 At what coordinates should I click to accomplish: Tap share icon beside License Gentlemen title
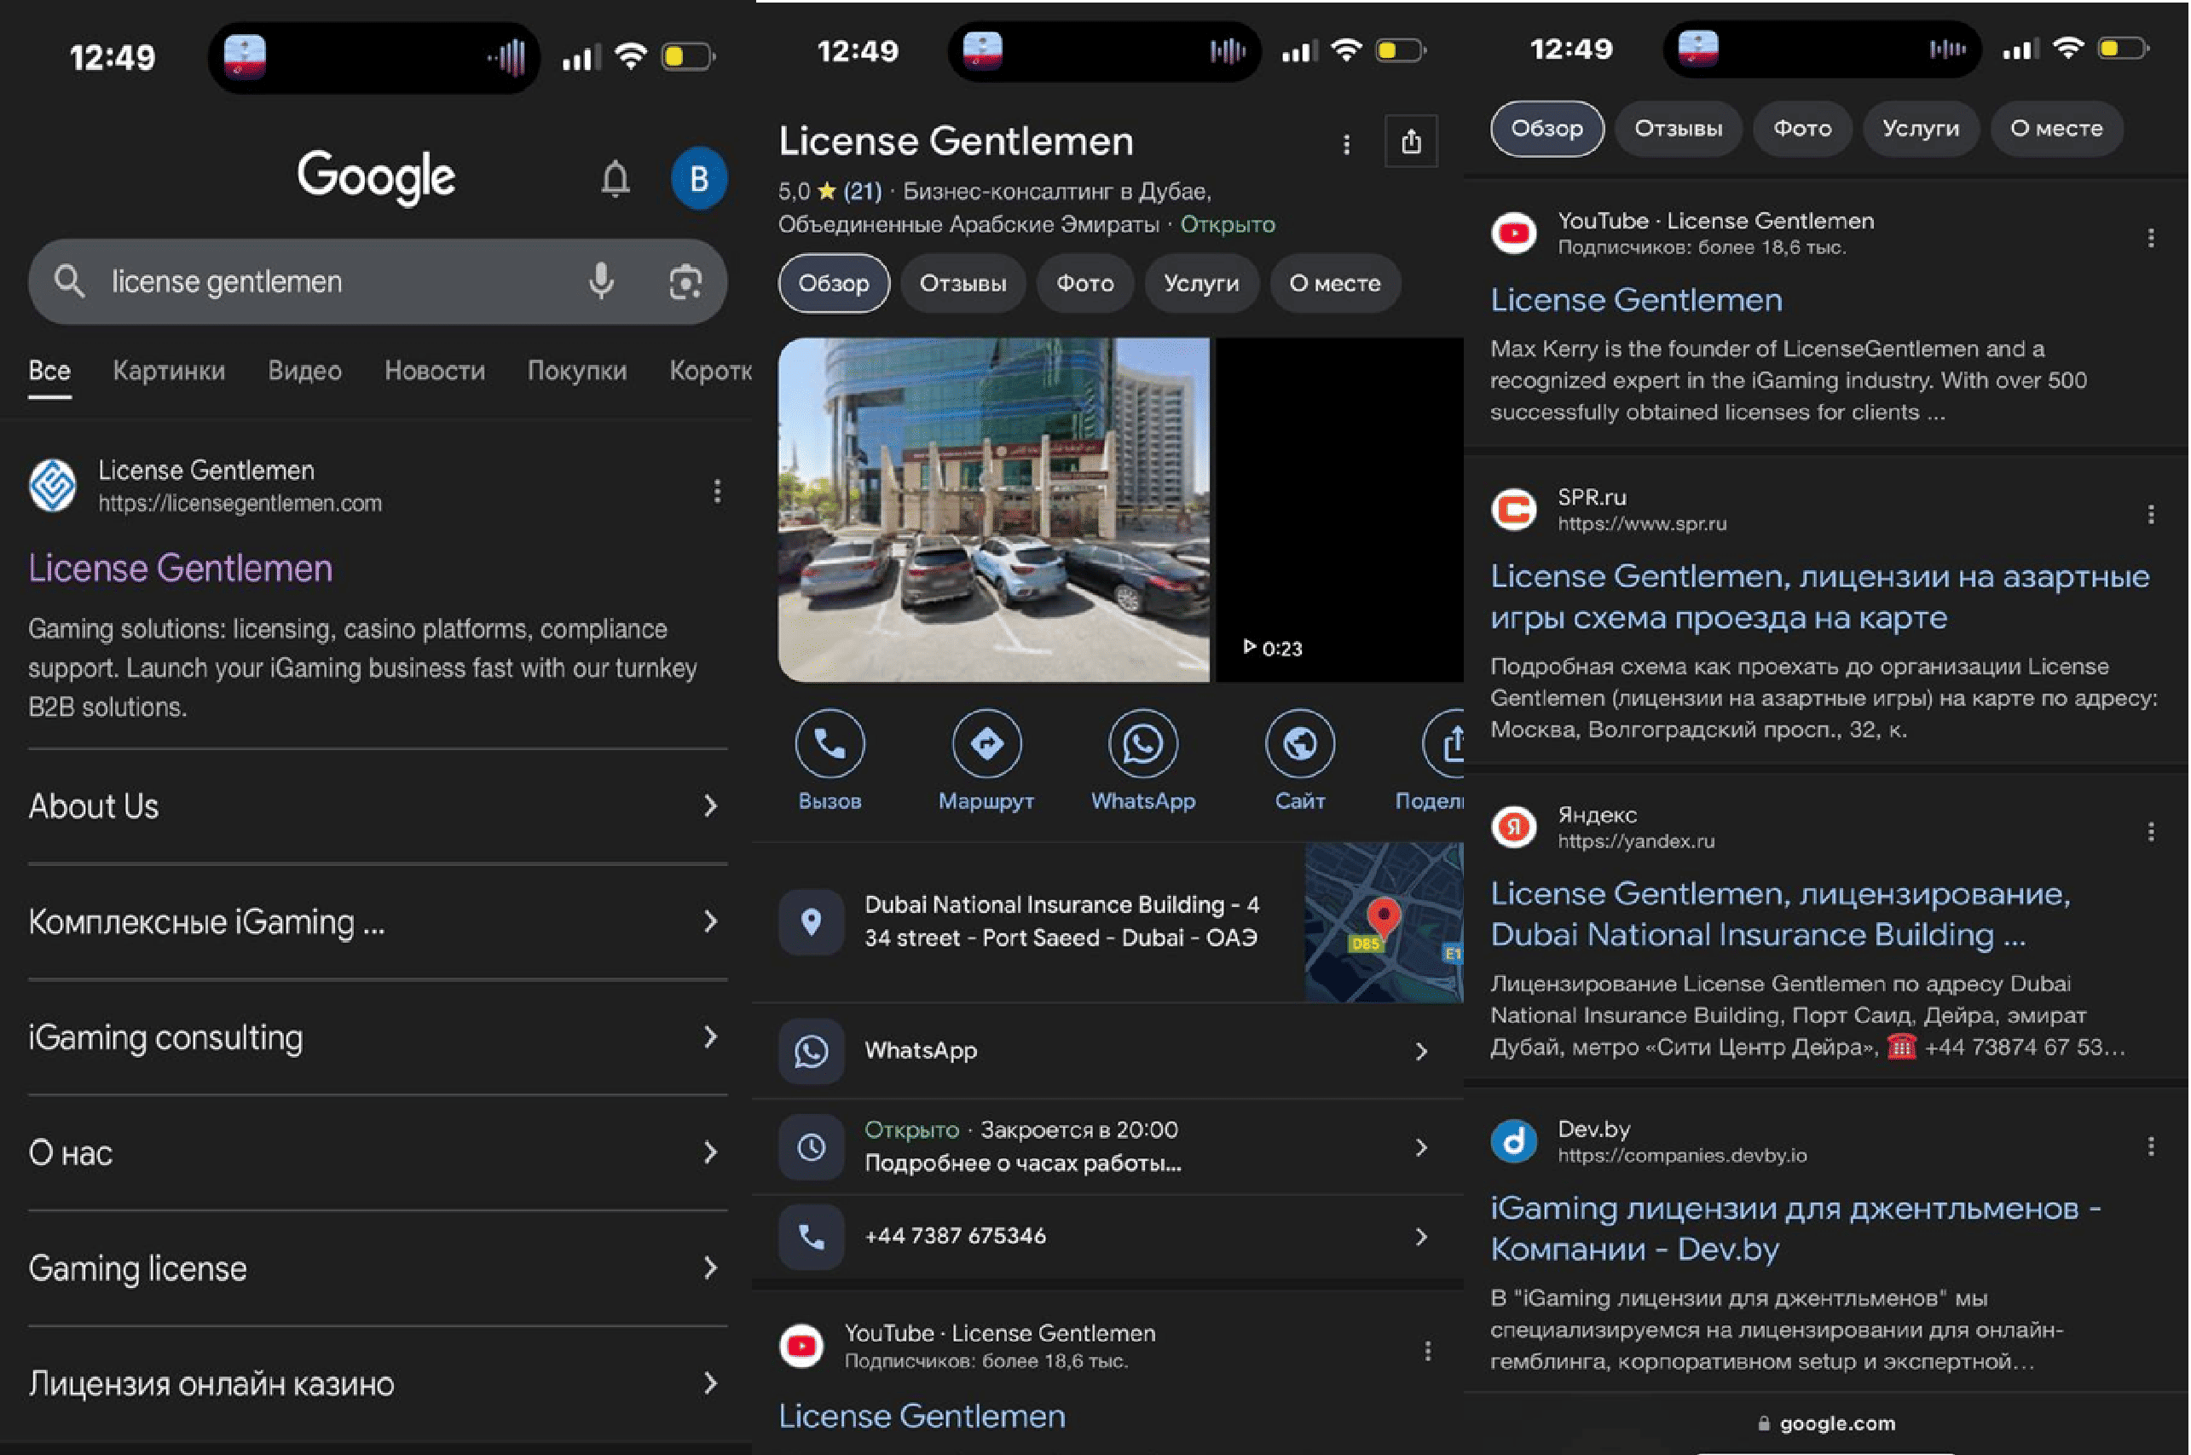[1409, 142]
